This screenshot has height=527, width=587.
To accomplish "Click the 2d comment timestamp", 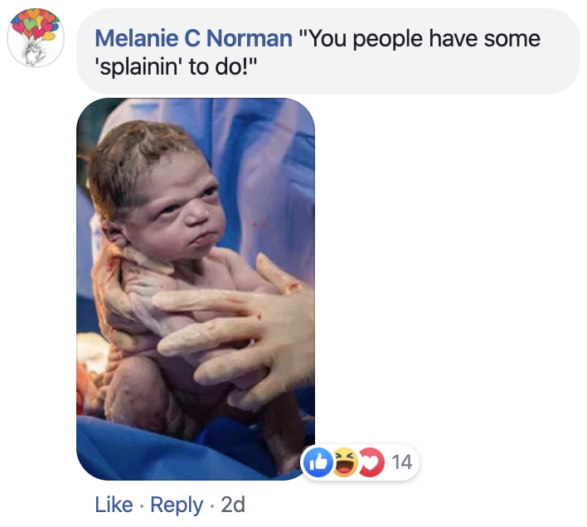I will click(x=233, y=505).
